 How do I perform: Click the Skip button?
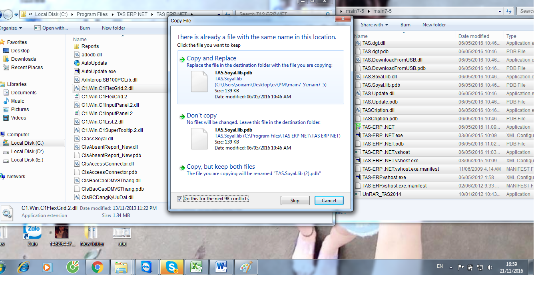click(x=295, y=201)
